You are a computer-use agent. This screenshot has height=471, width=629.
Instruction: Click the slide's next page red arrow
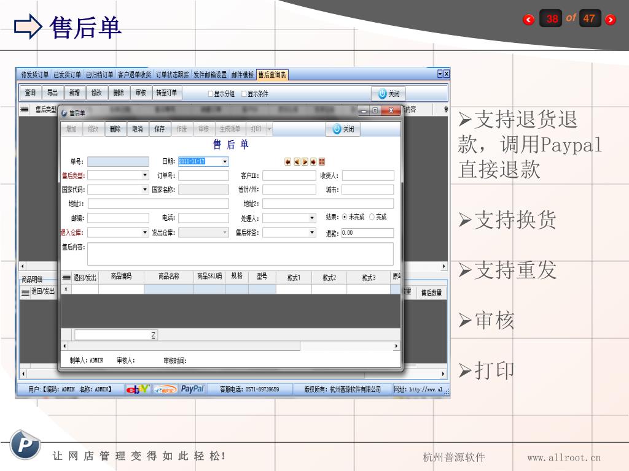tap(610, 19)
